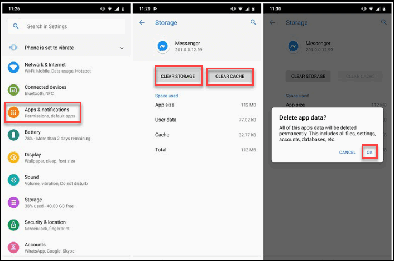Tap the 'Storage' title in middle screen
Image resolution: width=394 pixels, height=261 pixels.
pos(166,23)
